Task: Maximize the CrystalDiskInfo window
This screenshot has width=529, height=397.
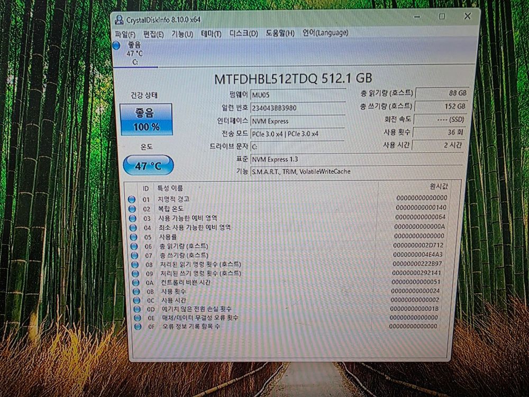Action: 442,16
